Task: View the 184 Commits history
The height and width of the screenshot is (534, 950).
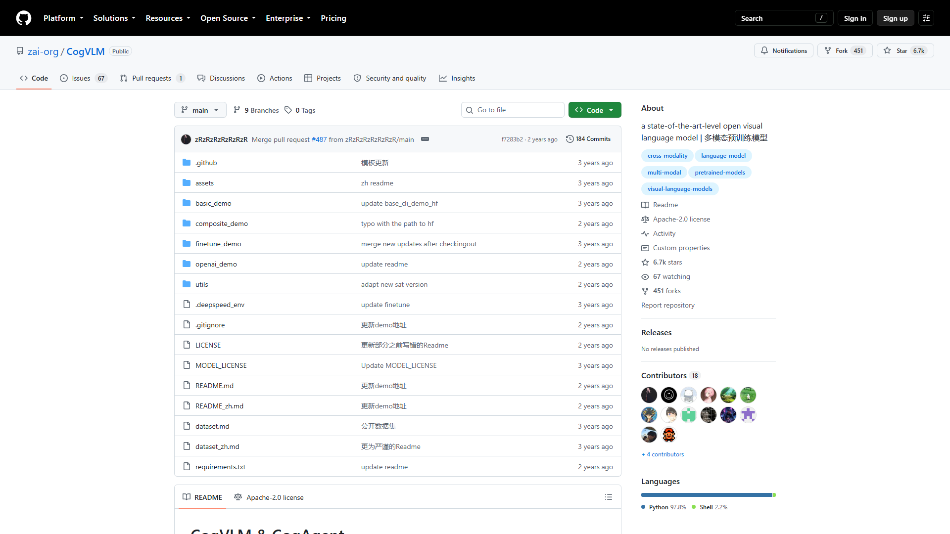Action: click(588, 139)
